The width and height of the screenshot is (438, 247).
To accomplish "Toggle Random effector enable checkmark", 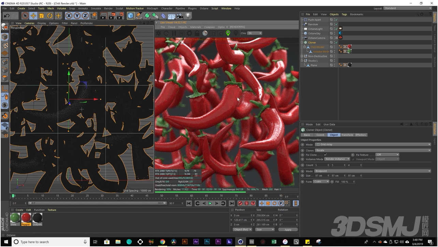I will [336, 24].
